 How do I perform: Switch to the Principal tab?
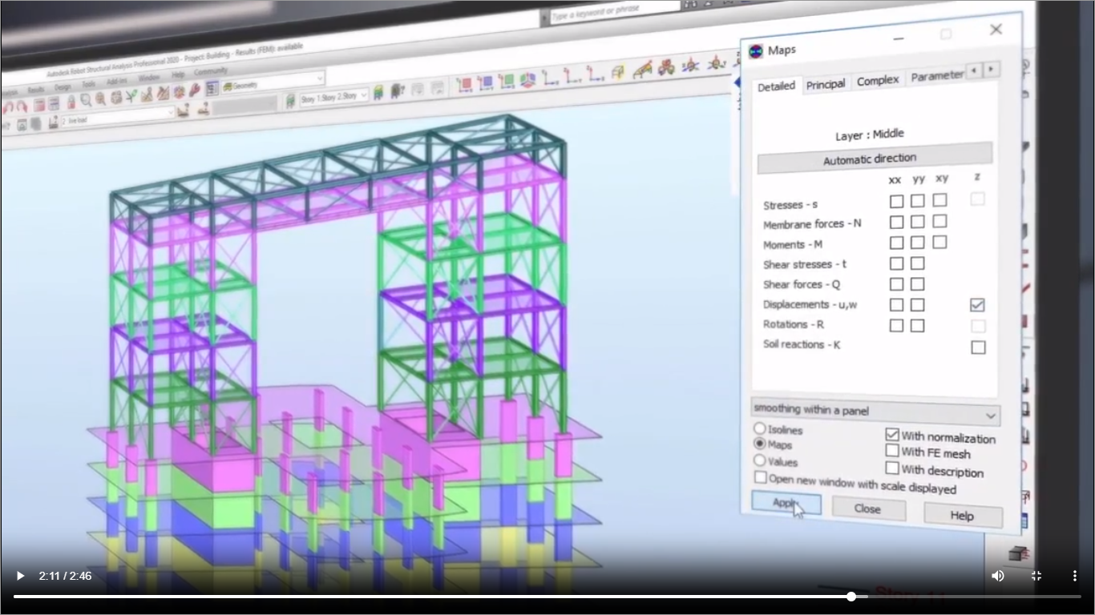click(826, 84)
